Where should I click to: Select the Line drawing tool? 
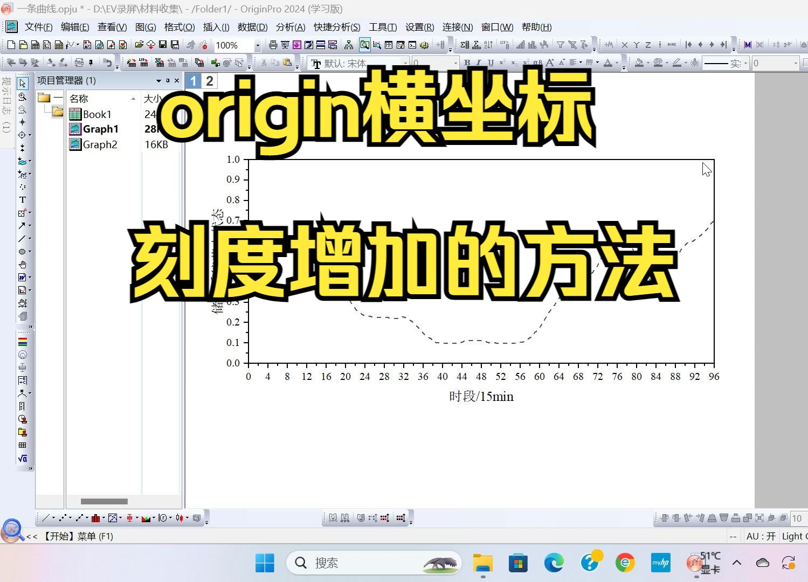(22, 239)
